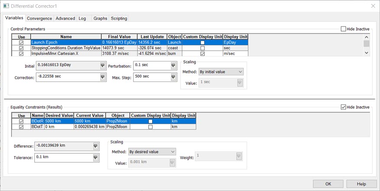Switch to the Convergence tab
This screenshot has width=380, height=191.
point(39,18)
